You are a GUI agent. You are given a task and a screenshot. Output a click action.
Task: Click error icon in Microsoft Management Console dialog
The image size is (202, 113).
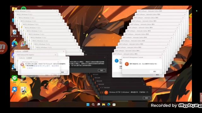pyautogui.click(x=127, y=64)
